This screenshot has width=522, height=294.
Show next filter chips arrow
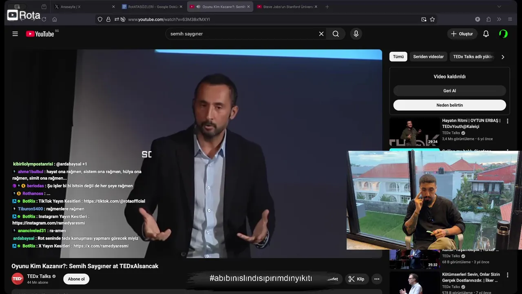(x=503, y=57)
